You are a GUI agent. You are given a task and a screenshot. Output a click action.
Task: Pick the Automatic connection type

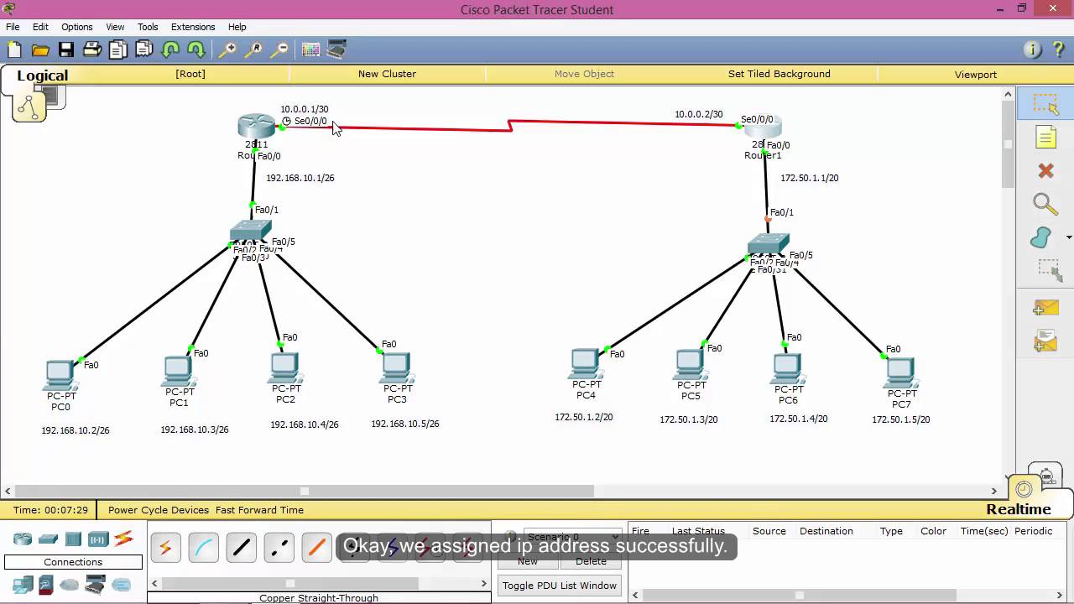click(x=165, y=548)
